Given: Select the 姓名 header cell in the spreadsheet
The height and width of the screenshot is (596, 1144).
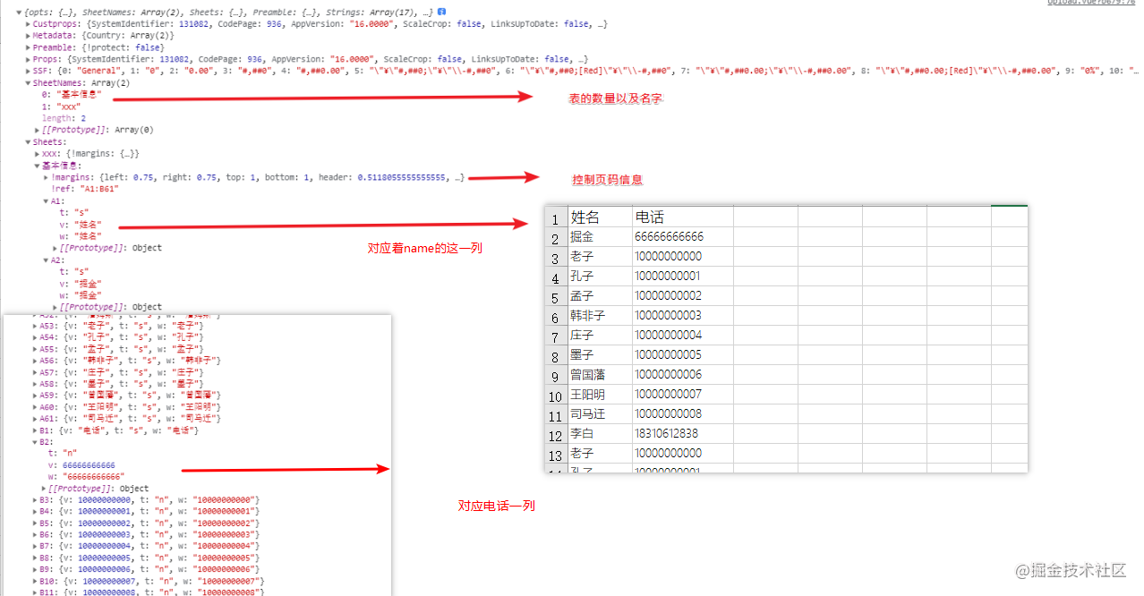Looking at the screenshot, I should [x=599, y=217].
